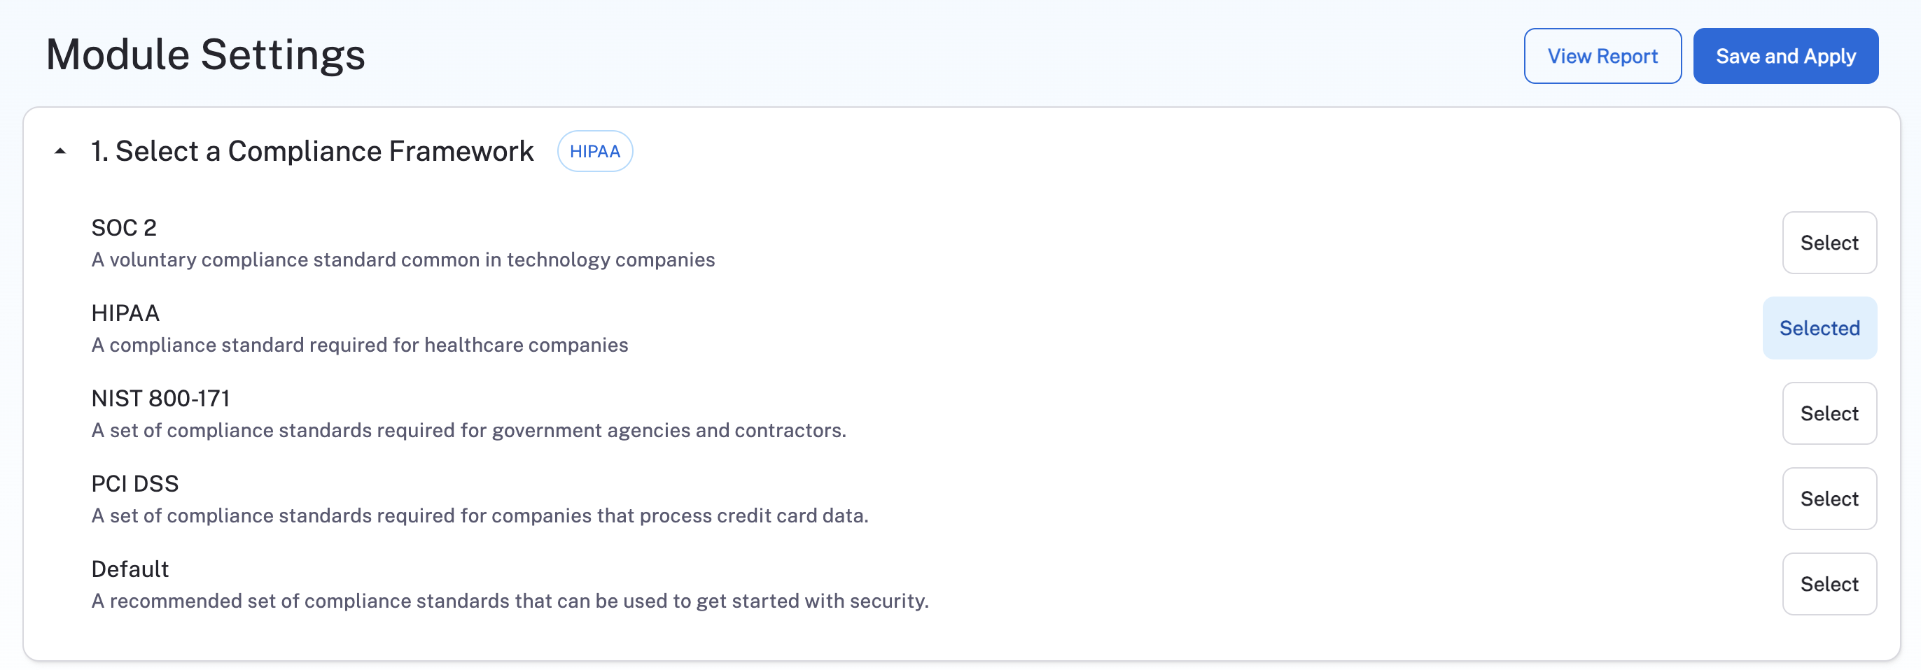Click the government agencies description text
The width and height of the screenshot is (1921, 670).
click(468, 431)
